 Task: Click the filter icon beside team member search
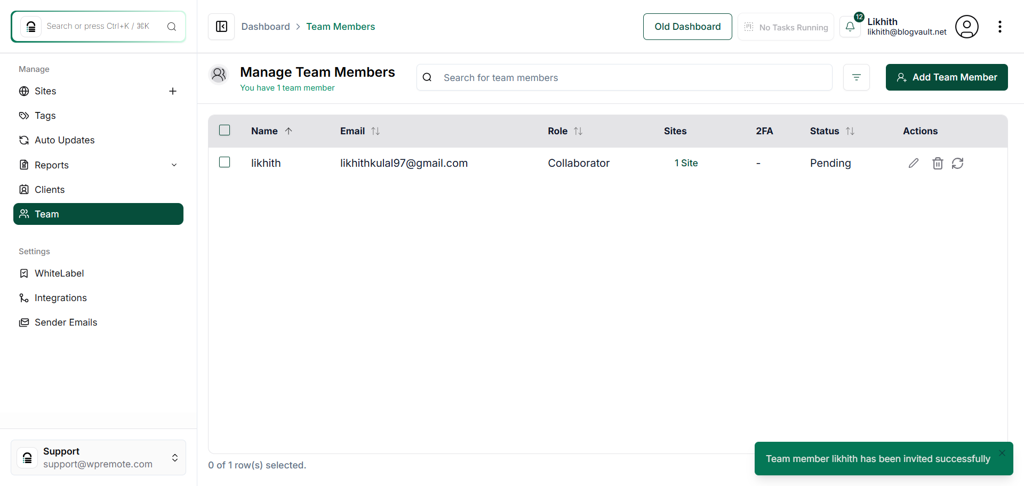[857, 77]
